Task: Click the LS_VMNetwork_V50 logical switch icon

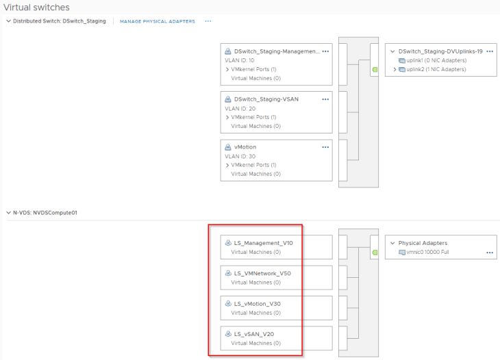Action: pos(227,273)
